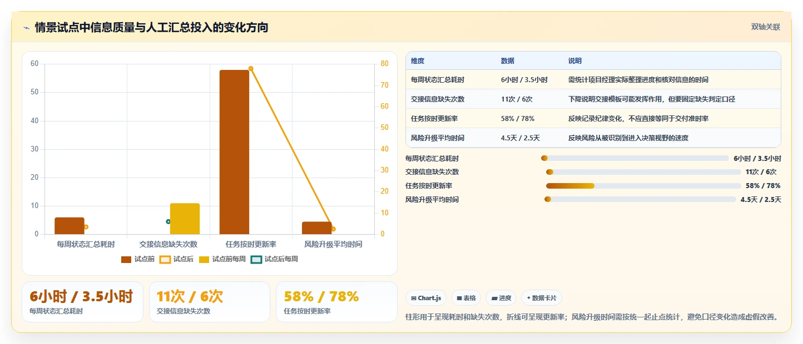Click the orange point beside 风险升级平均时间 bar

coord(333,229)
